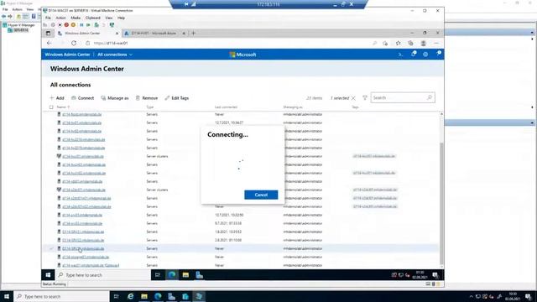537x302 pixels.
Task: Open notifications bell in WAC header
Action: 414,54
